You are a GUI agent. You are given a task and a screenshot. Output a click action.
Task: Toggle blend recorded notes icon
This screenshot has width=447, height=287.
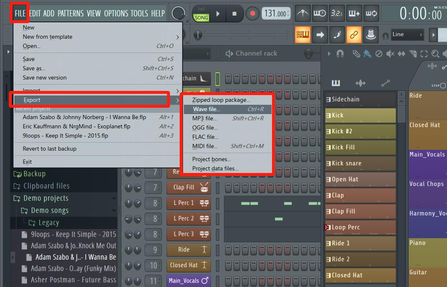(354, 13)
